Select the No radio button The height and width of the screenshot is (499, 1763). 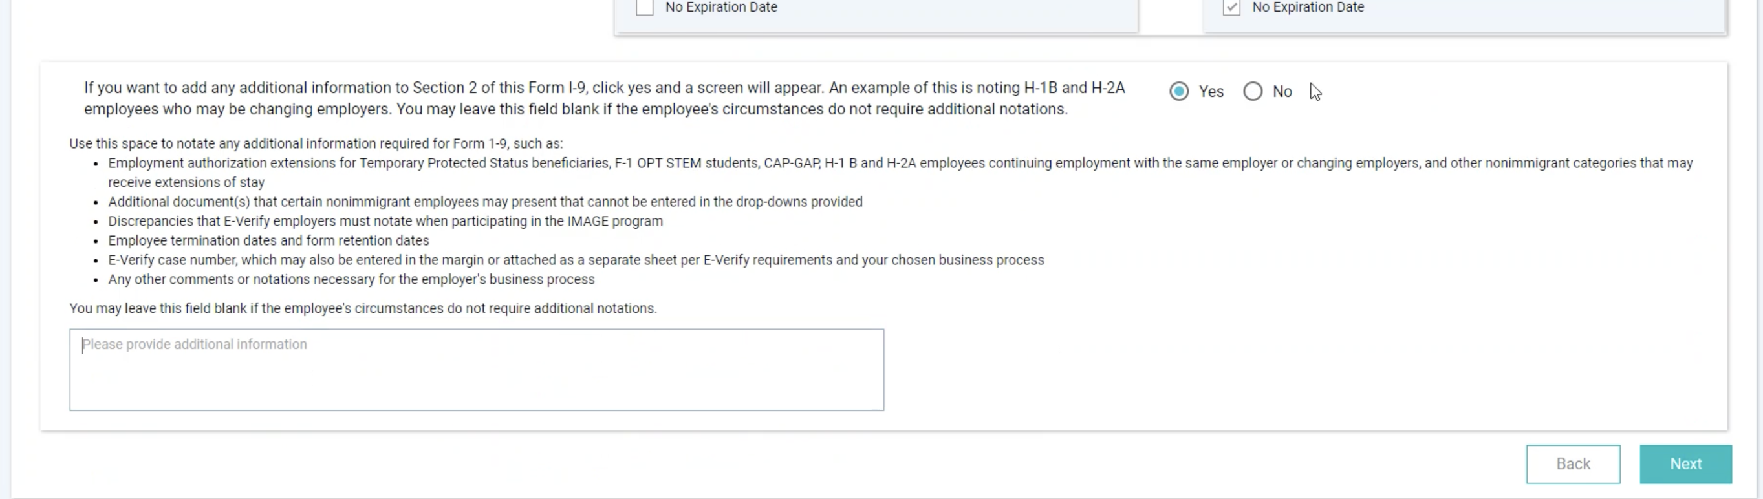pyautogui.click(x=1253, y=92)
